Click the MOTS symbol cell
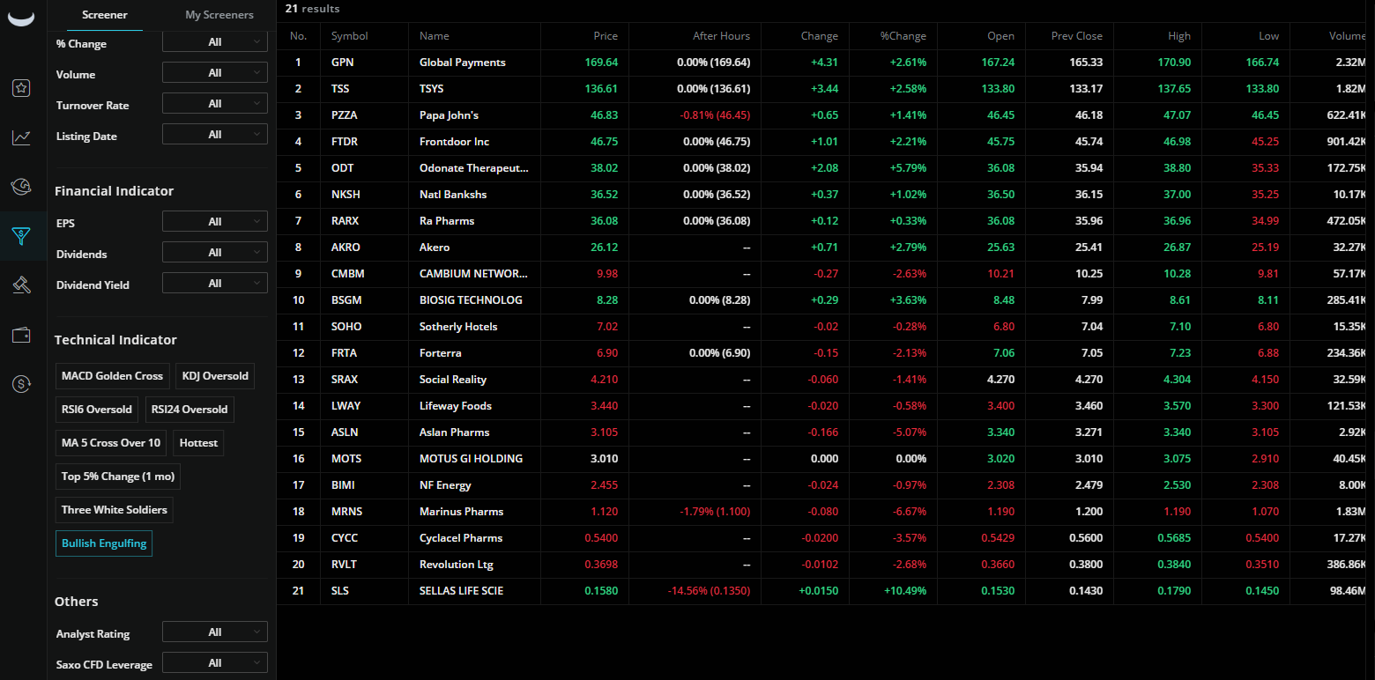1375x680 pixels. click(346, 459)
